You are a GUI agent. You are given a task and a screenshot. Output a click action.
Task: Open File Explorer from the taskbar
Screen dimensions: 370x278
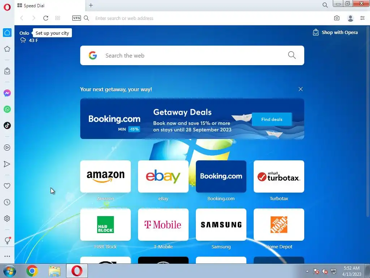[x=55, y=271]
